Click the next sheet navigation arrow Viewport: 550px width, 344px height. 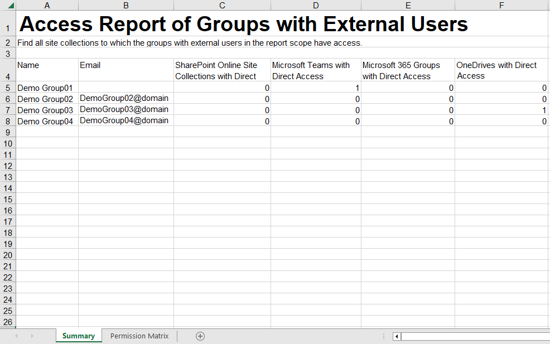tap(32, 336)
